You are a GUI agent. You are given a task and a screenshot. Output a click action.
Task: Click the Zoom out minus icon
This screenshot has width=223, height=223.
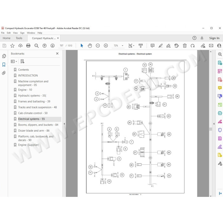tap(98, 46)
